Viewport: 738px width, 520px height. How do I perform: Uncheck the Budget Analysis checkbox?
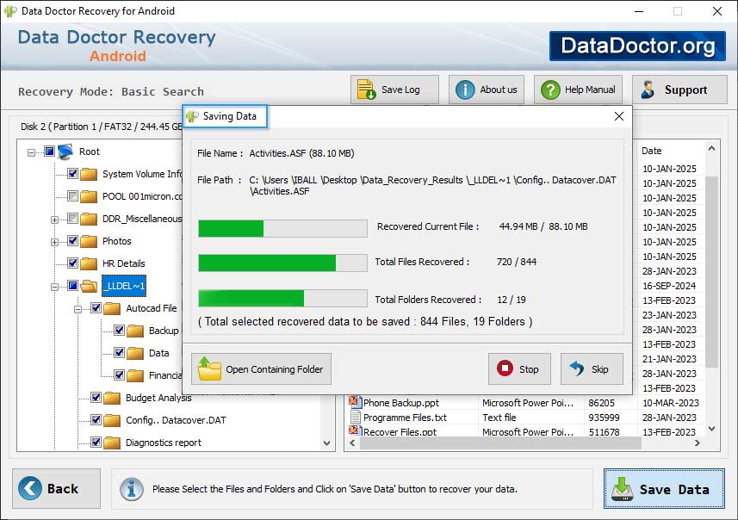click(96, 397)
